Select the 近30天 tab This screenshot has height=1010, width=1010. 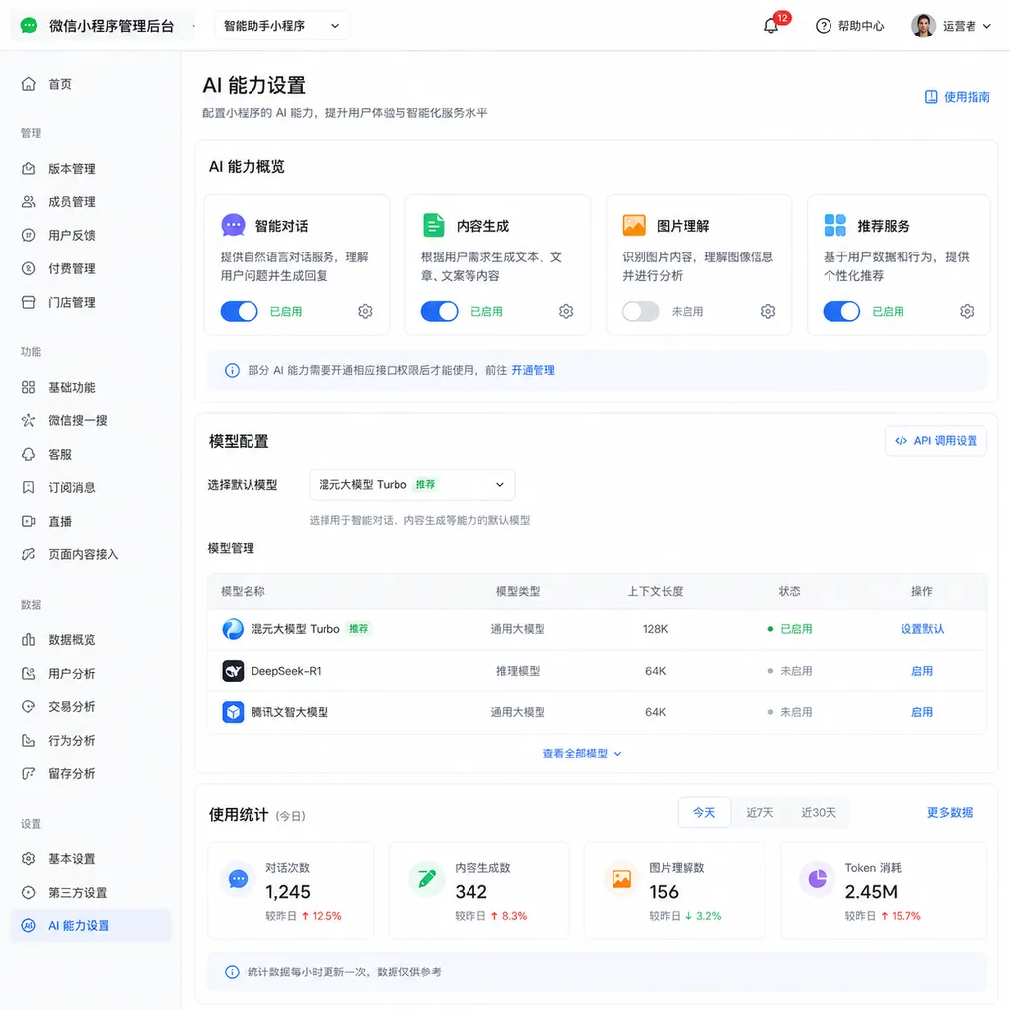[x=818, y=813]
